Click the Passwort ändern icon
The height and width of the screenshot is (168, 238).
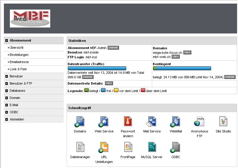pyautogui.click(x=128, y=122)
